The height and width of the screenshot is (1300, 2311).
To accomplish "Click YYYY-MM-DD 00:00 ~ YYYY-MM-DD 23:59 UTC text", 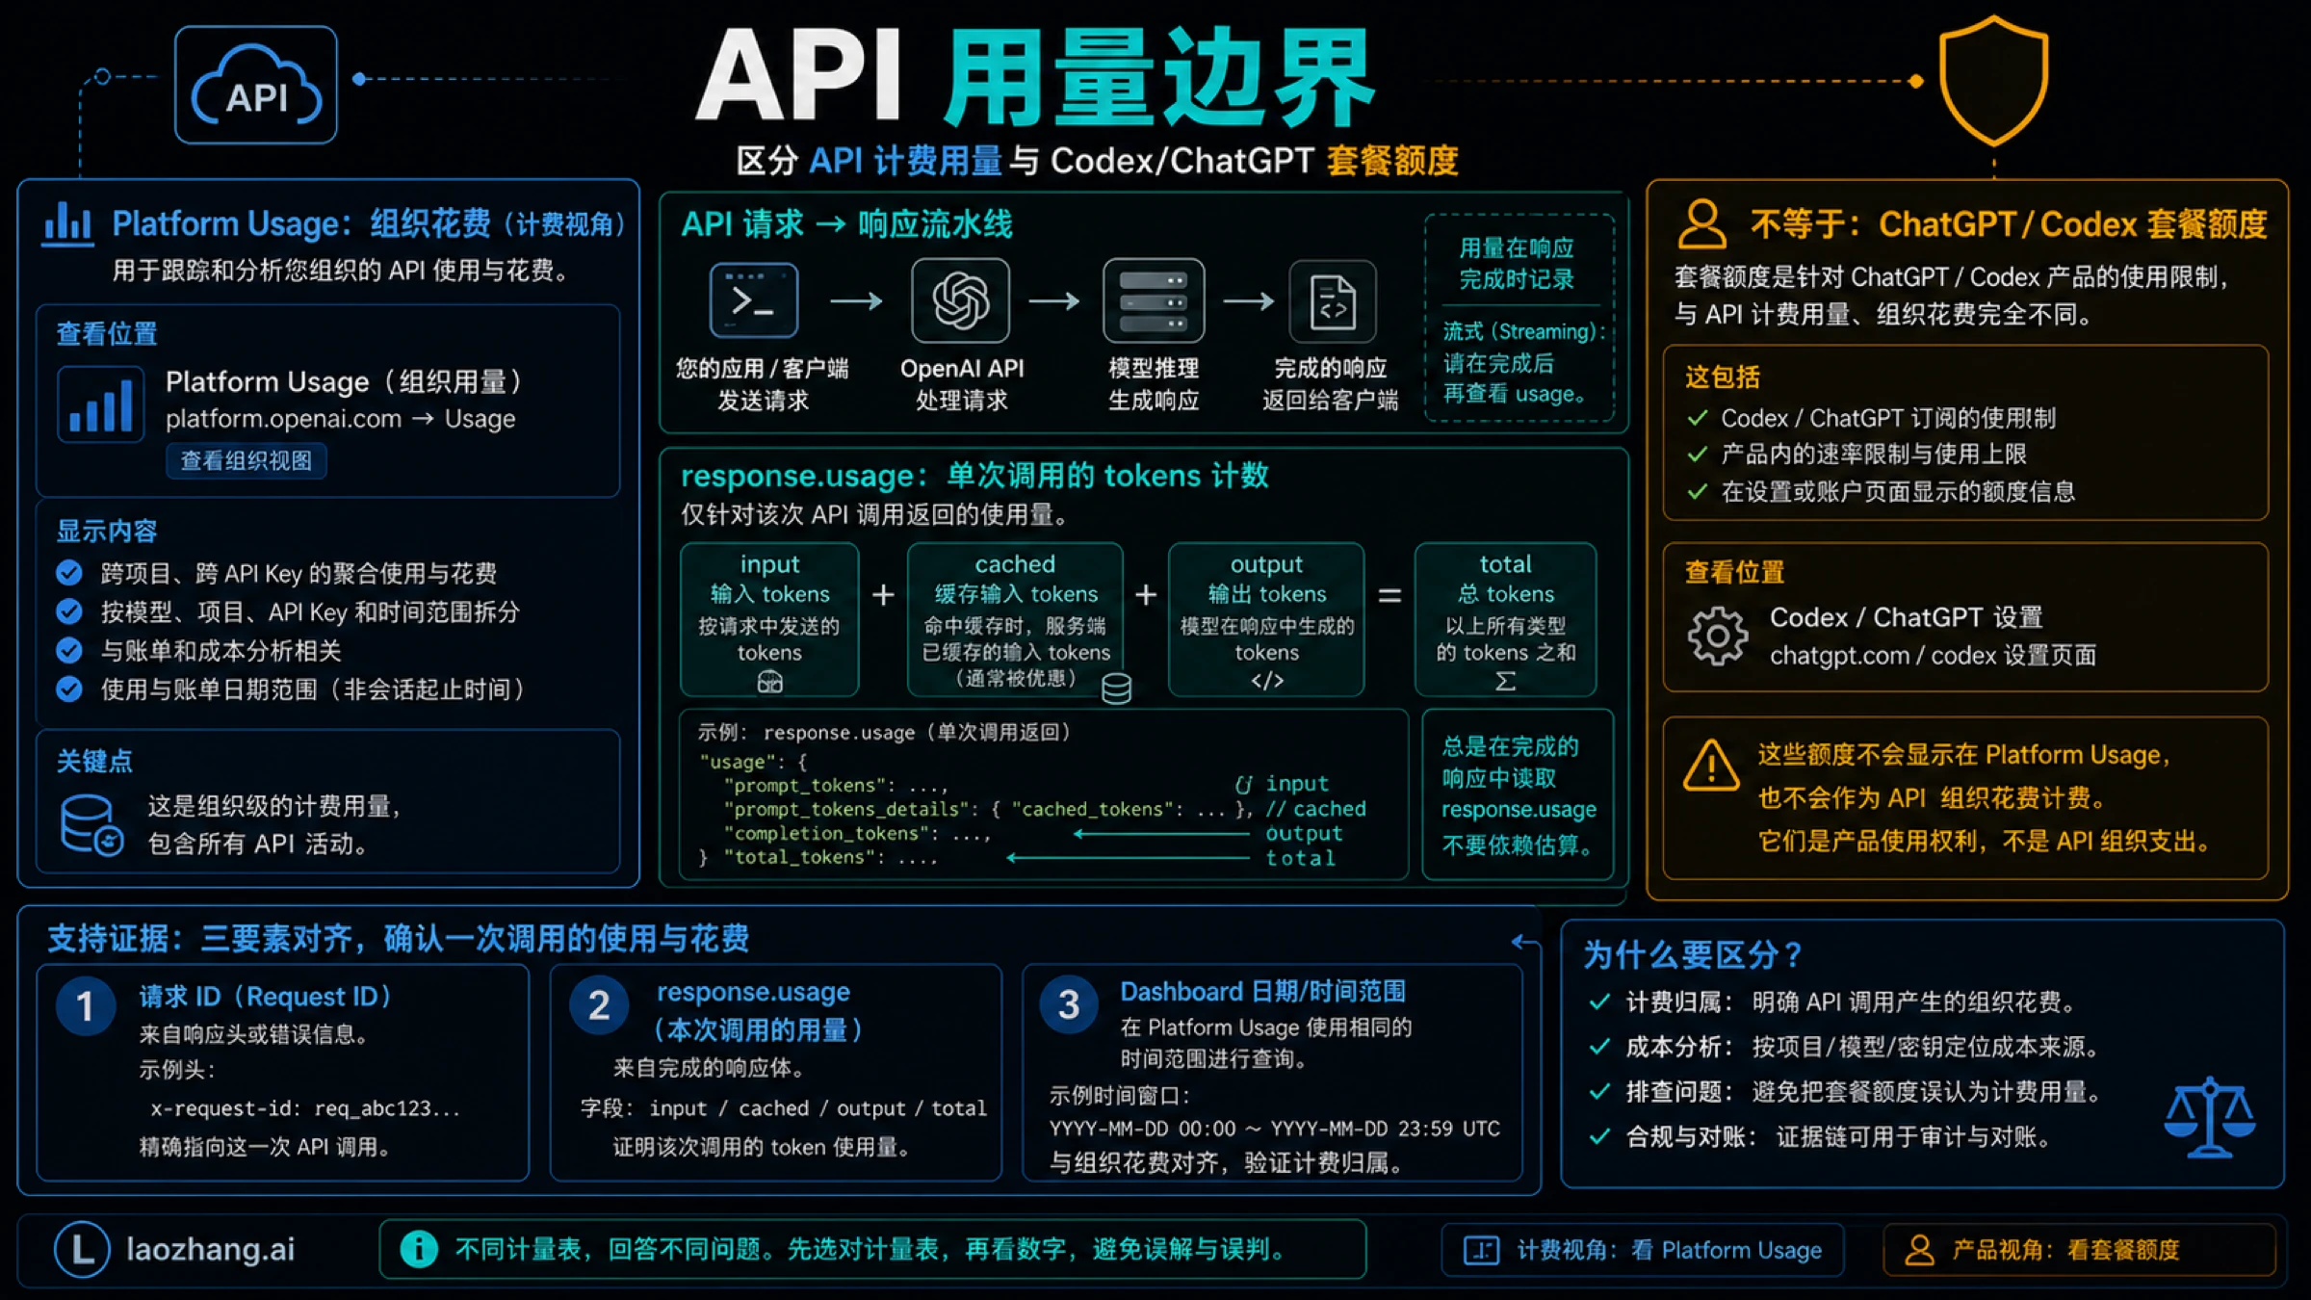I will (x=1275, y=1129).
